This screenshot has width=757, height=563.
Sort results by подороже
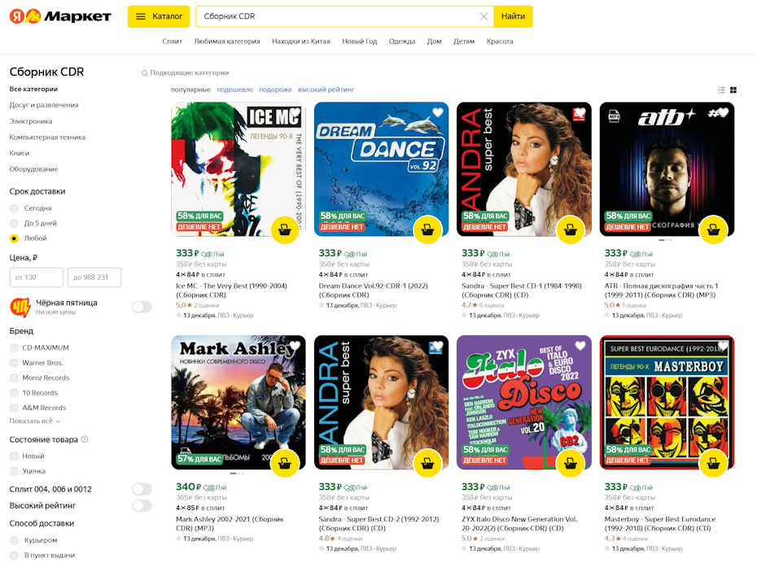pyautogui.click(x=275, y=89)
